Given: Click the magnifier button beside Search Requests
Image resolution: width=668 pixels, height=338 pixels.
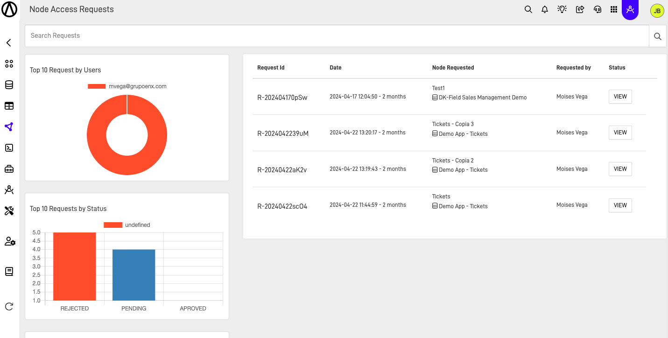Looking at the screenshot, I should pyautogui.click(x=658, y=36).
